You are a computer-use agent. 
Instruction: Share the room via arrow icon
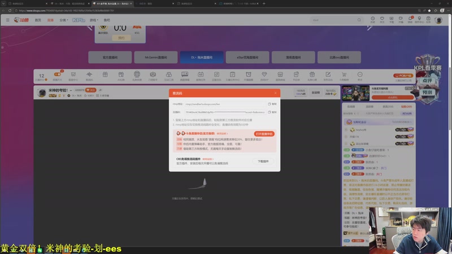pos(101,90)
